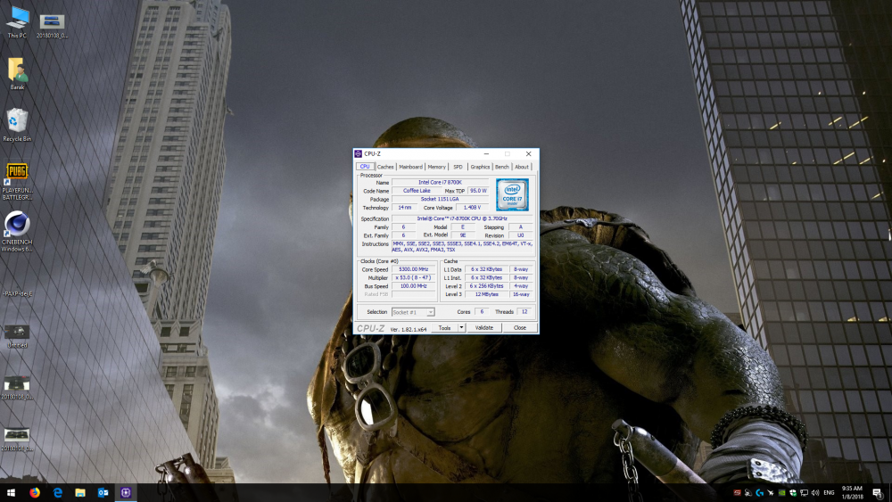The image size is (892, 502).
Task: Click the Revision value U0
Action: click(x=521, y=235)
